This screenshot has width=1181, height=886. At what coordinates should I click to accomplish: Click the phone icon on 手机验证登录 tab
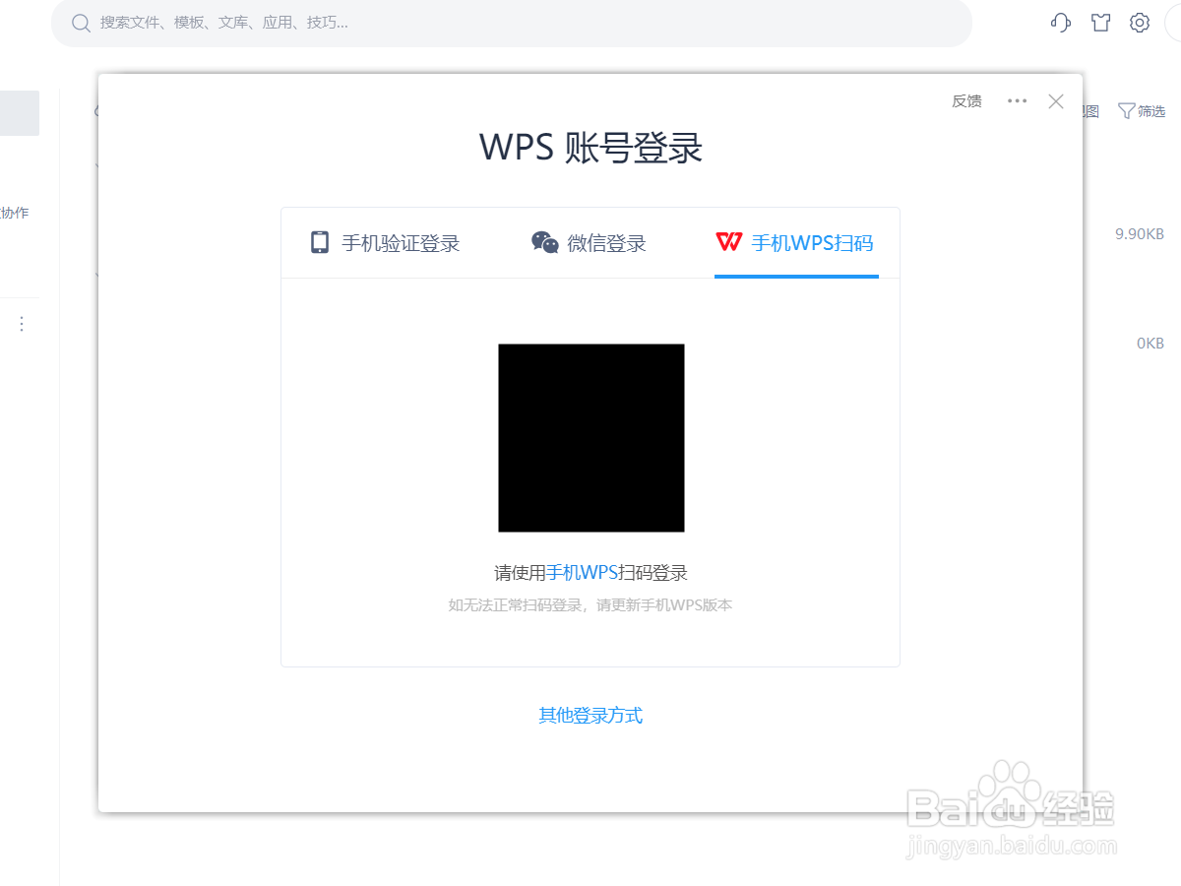pos(320,241)
